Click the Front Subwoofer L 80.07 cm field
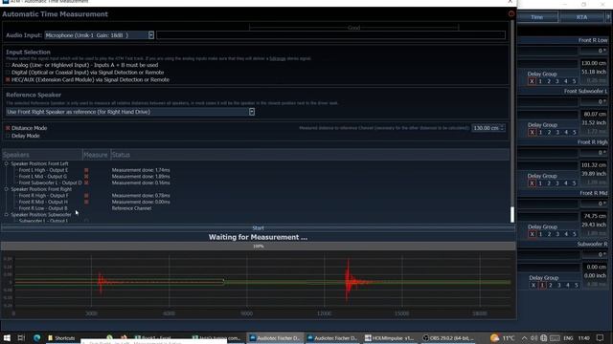The width and height of the screenshot is (613, 344). (x=594, y=115)
